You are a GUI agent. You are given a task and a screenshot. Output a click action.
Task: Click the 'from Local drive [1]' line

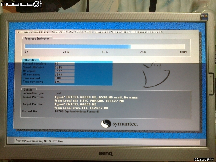81,108
